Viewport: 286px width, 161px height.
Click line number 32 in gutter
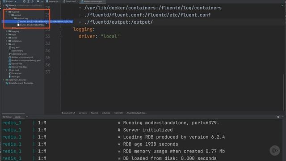click(48, 36)
